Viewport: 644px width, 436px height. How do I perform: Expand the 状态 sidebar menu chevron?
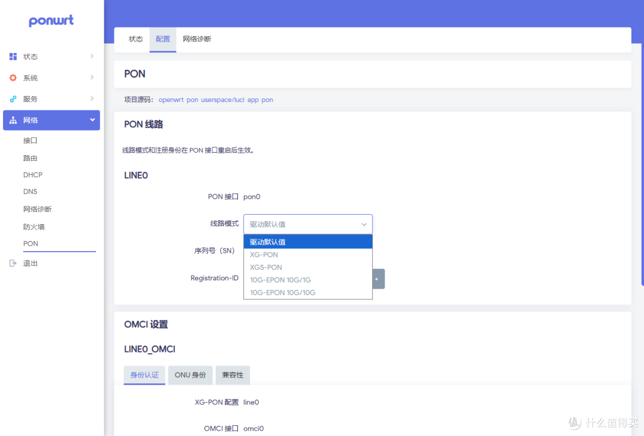pyautogui.click(x=92, y=56)
